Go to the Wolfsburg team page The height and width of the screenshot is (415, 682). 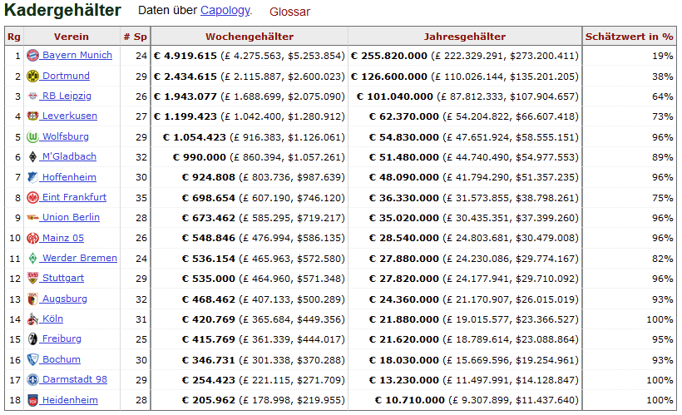(x=65, y=136)
